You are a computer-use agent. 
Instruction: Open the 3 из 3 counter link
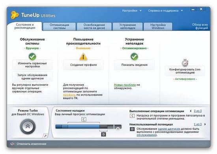(x=198, y=111)
